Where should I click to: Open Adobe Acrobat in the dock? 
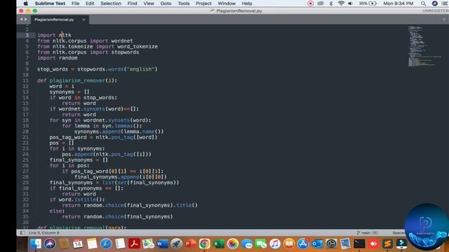(134, 244)
